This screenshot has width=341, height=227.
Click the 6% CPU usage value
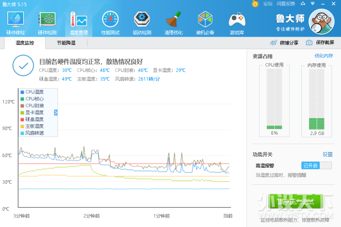click(274, 133)
